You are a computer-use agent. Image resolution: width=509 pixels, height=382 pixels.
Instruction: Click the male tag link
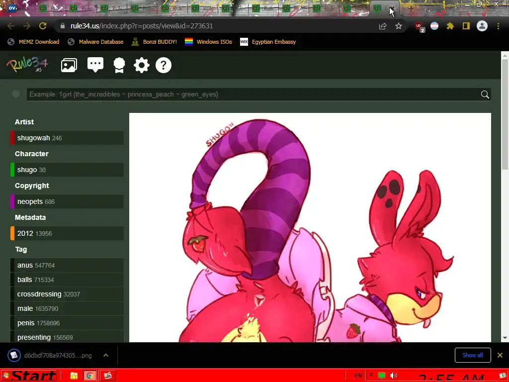click(x=25, y=308)
